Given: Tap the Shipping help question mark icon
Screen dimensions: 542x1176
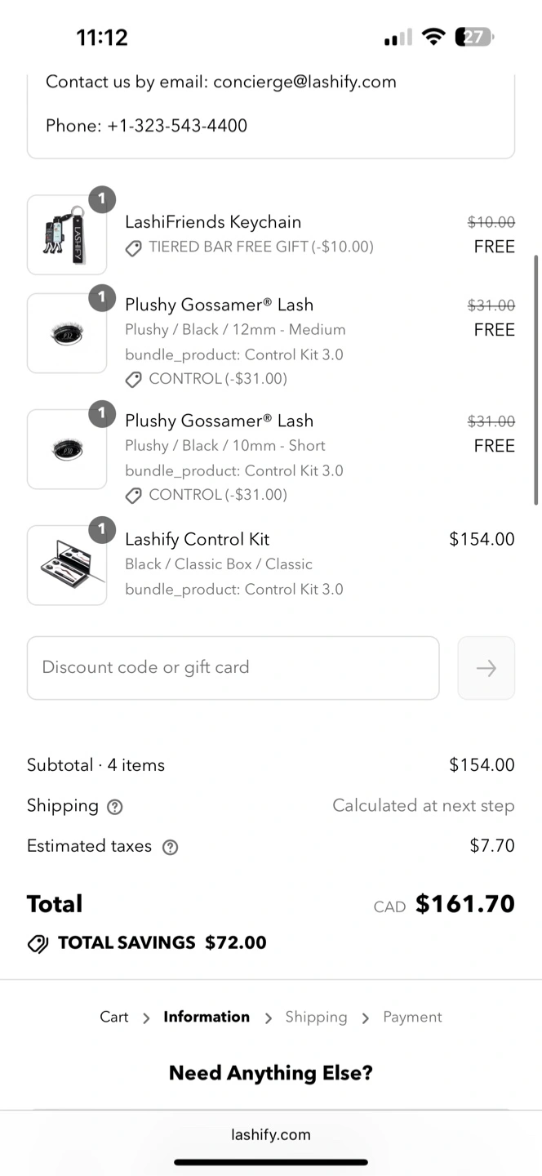Looking at the screenshot, I should click(115, 807).
